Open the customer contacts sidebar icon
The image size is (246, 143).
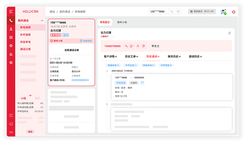11,29
